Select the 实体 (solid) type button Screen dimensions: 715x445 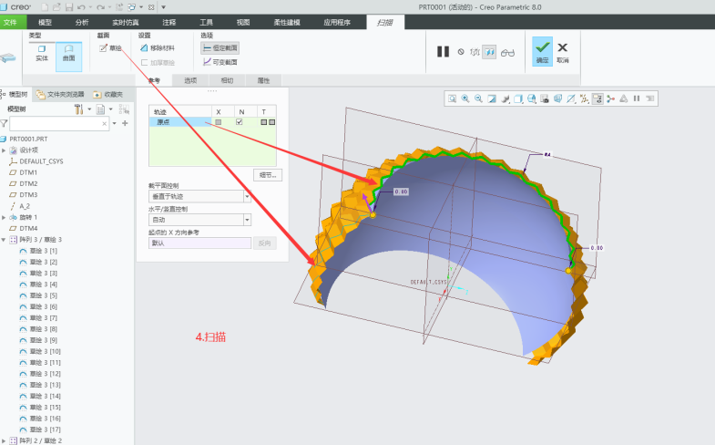pyautogui.click(x=41, y=57)
